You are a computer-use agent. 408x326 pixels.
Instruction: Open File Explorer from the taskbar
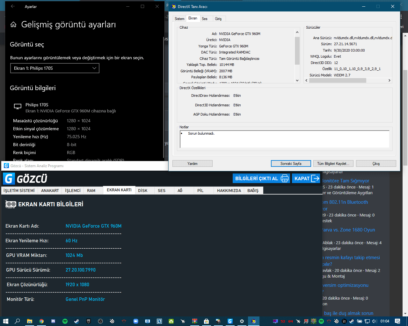(29, 321)
